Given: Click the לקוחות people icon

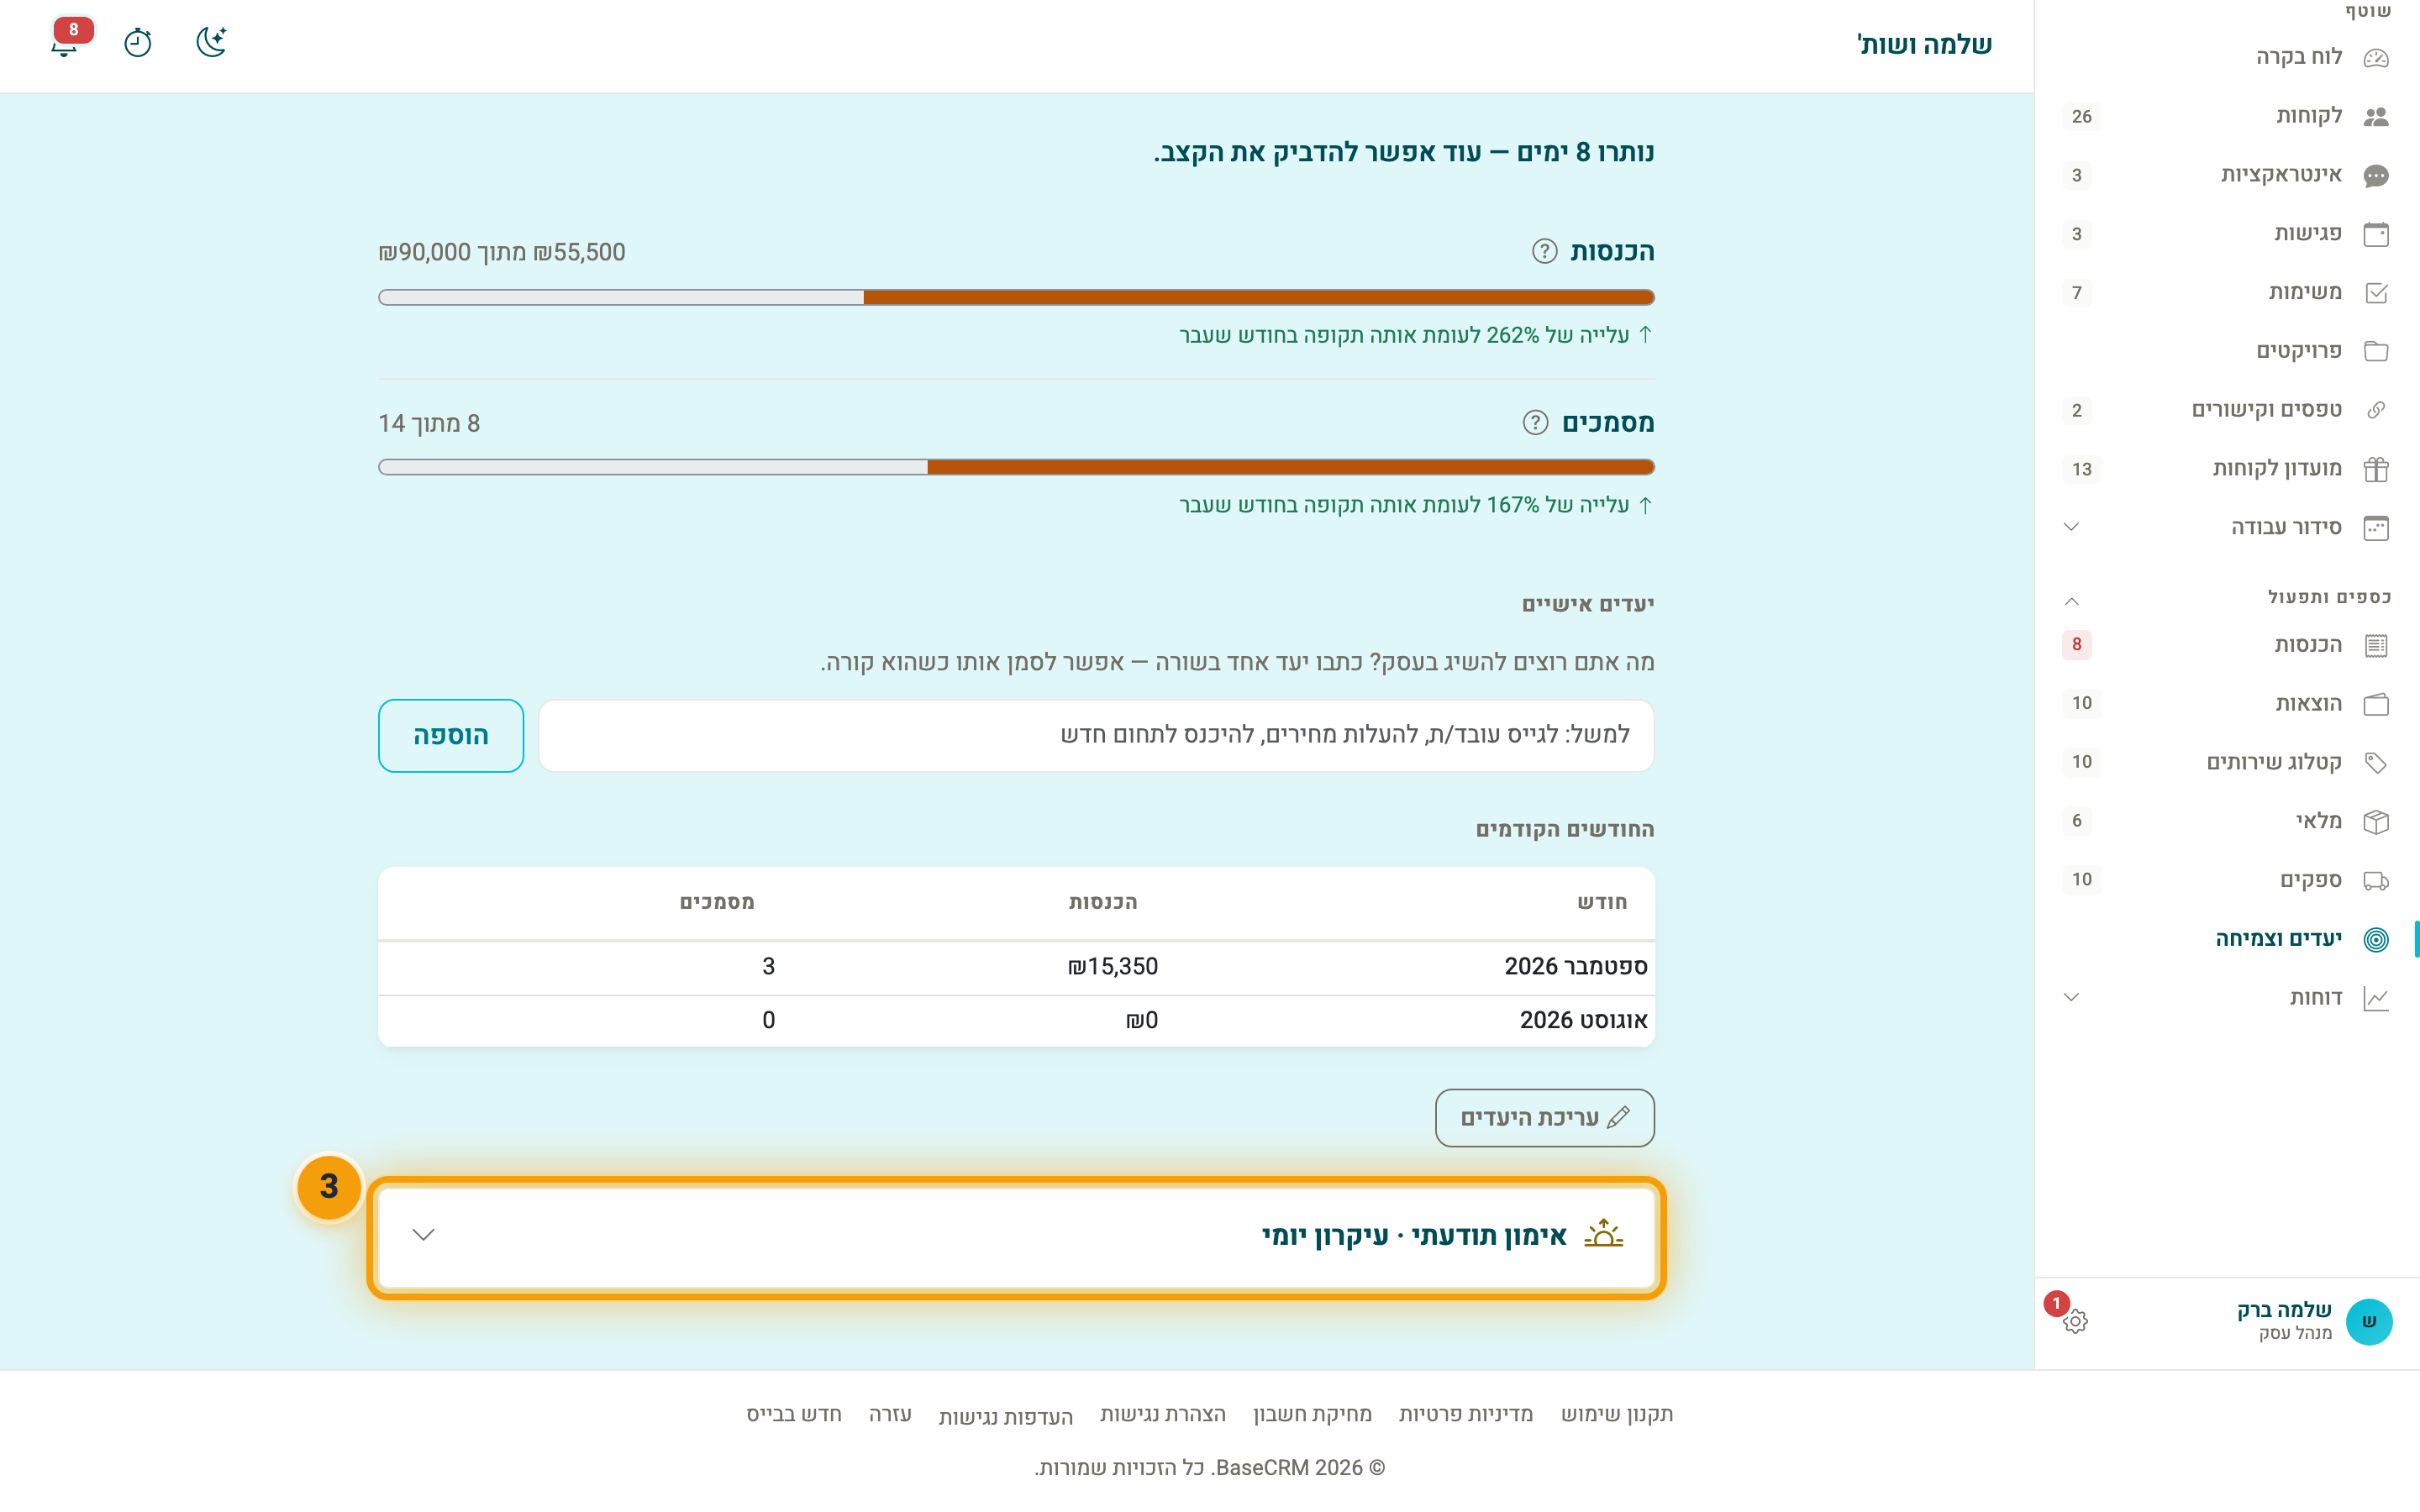Looking at the screenshot, I should tap(2376, 116).
